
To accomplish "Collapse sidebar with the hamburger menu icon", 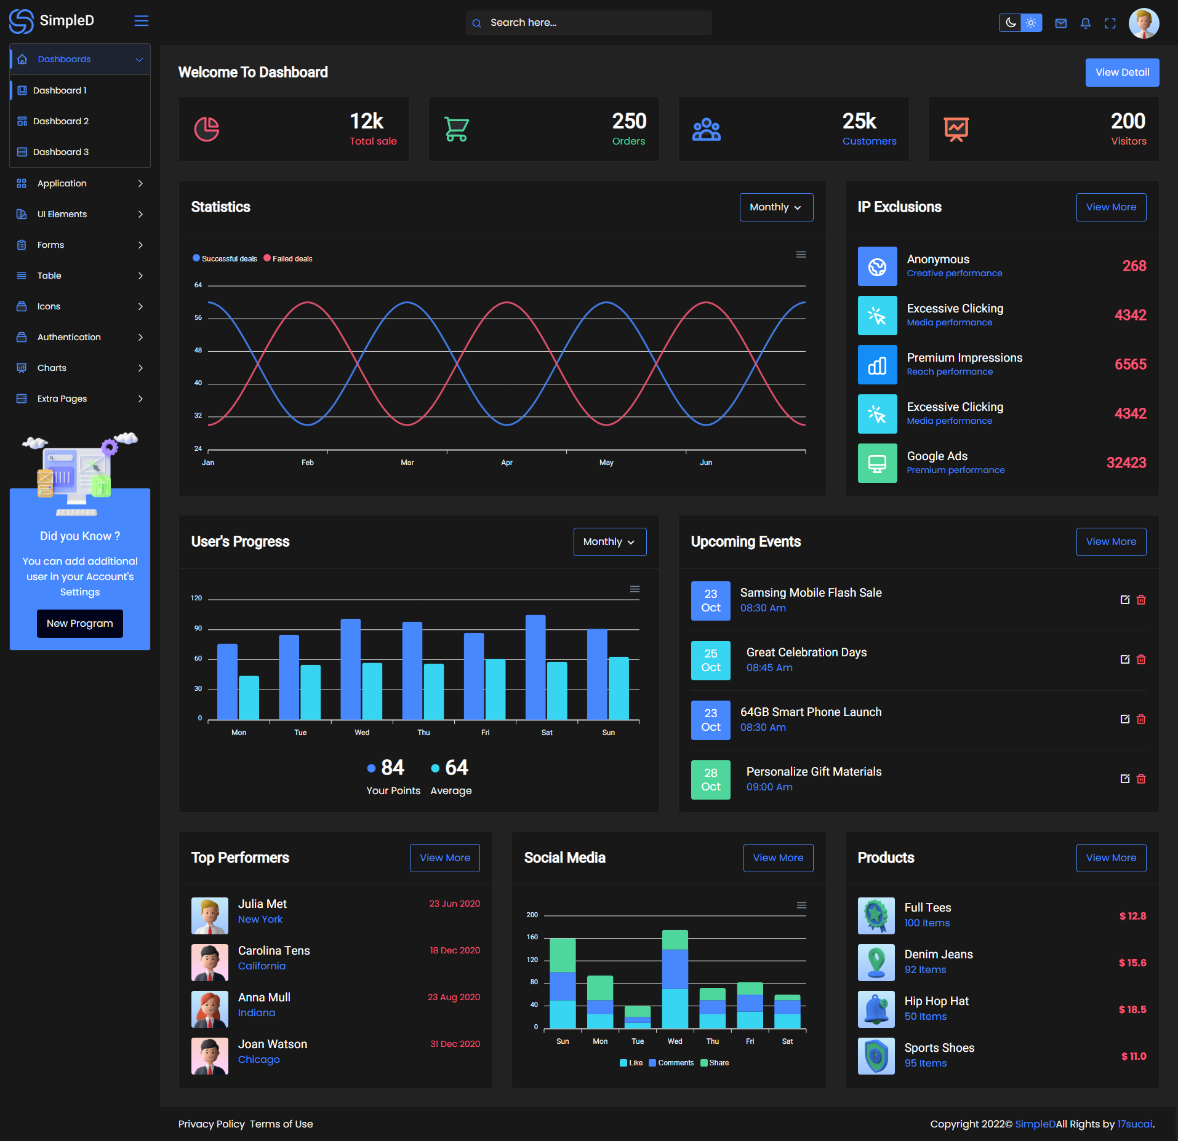I will (142, 21).
